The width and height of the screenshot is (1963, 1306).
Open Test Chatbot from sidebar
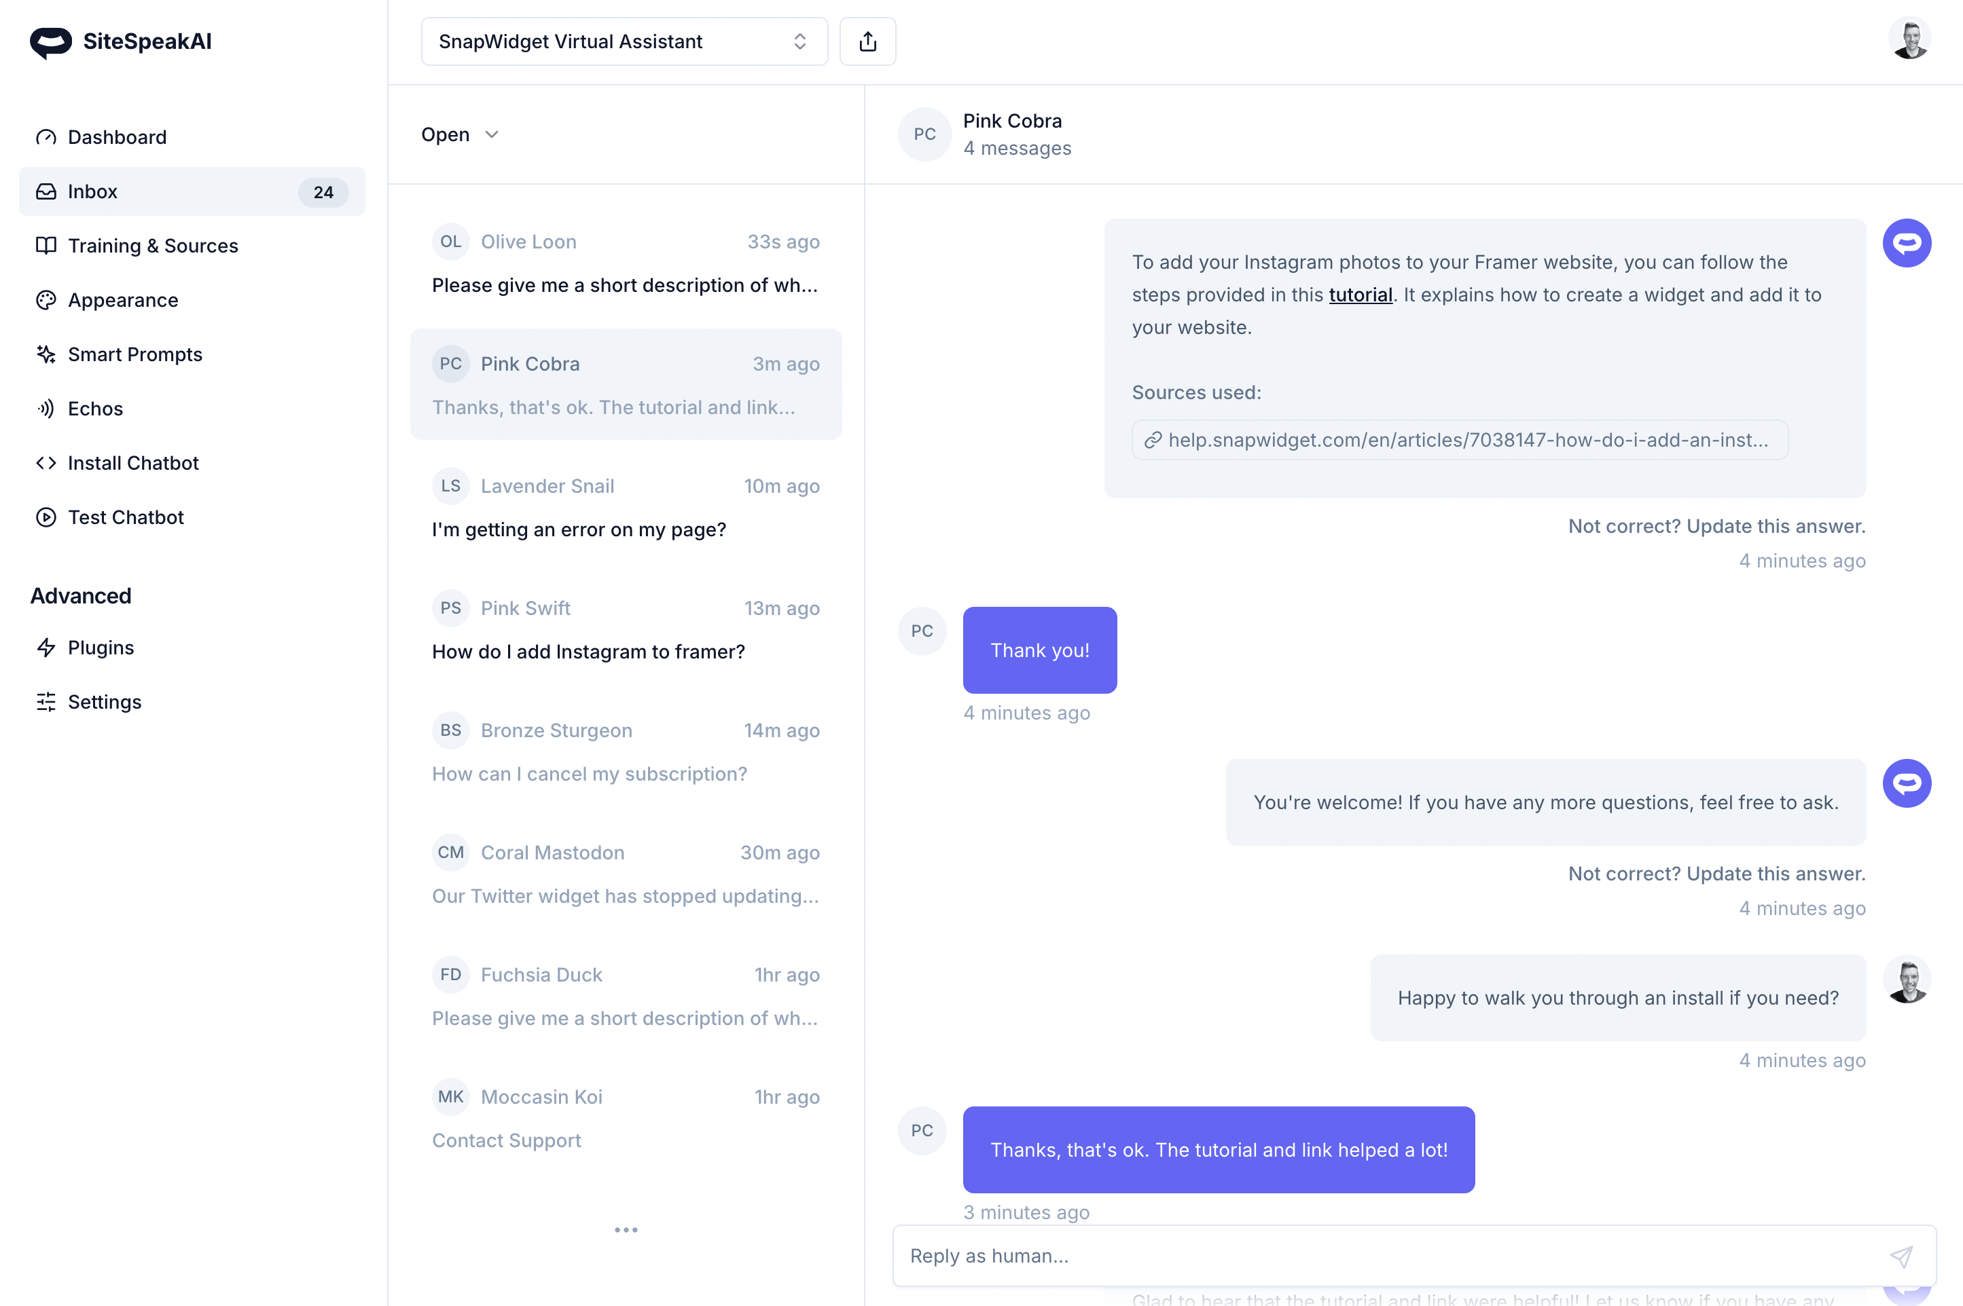125,517
